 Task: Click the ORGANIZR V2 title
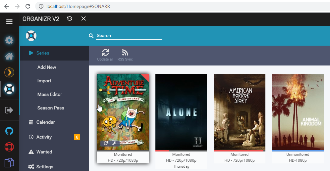41,19
